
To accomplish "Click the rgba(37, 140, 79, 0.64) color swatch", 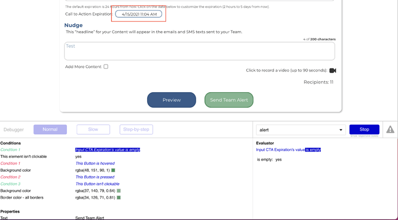I will tap(119, 191).
